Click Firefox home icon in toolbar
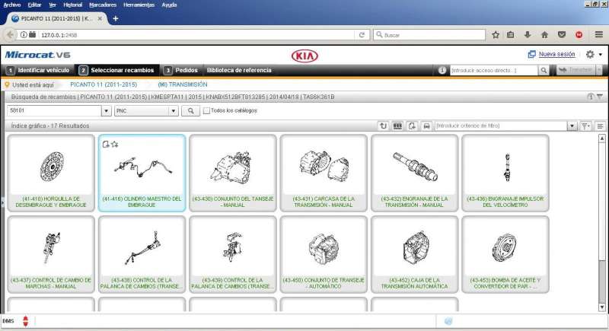Viewport: 609px width, 331px height. coord(544,34)
